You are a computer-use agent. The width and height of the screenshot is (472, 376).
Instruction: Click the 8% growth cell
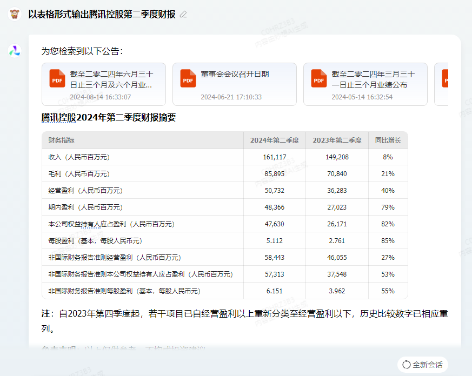click(388, 157)
